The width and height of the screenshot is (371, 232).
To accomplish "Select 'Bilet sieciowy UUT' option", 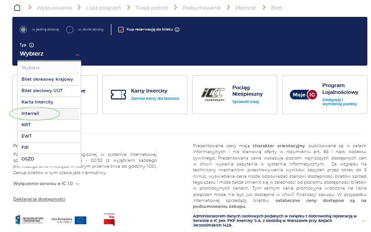I will click(49, 91).
